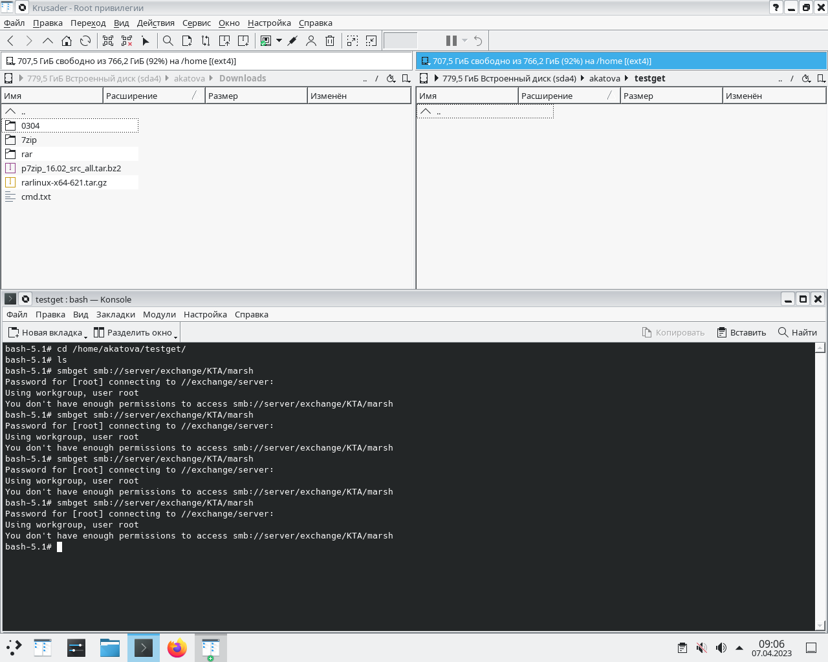Open the Файл menu in Krusader
This screenshot has width=828, height=662.
coord(14,23)
